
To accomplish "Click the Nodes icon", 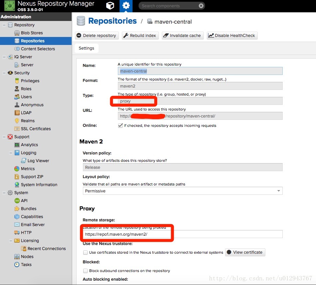I will (17, 257).
